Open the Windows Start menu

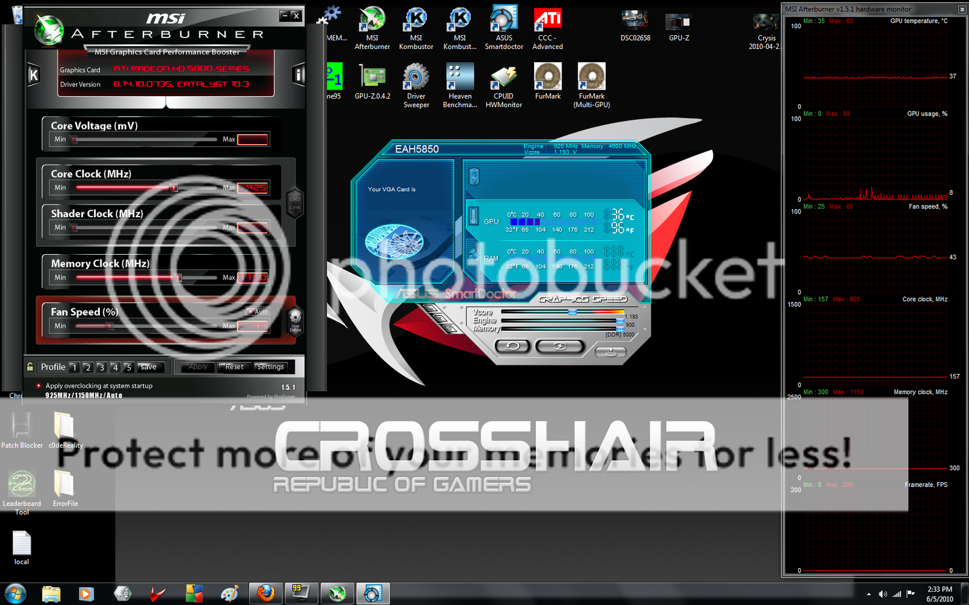15,594
